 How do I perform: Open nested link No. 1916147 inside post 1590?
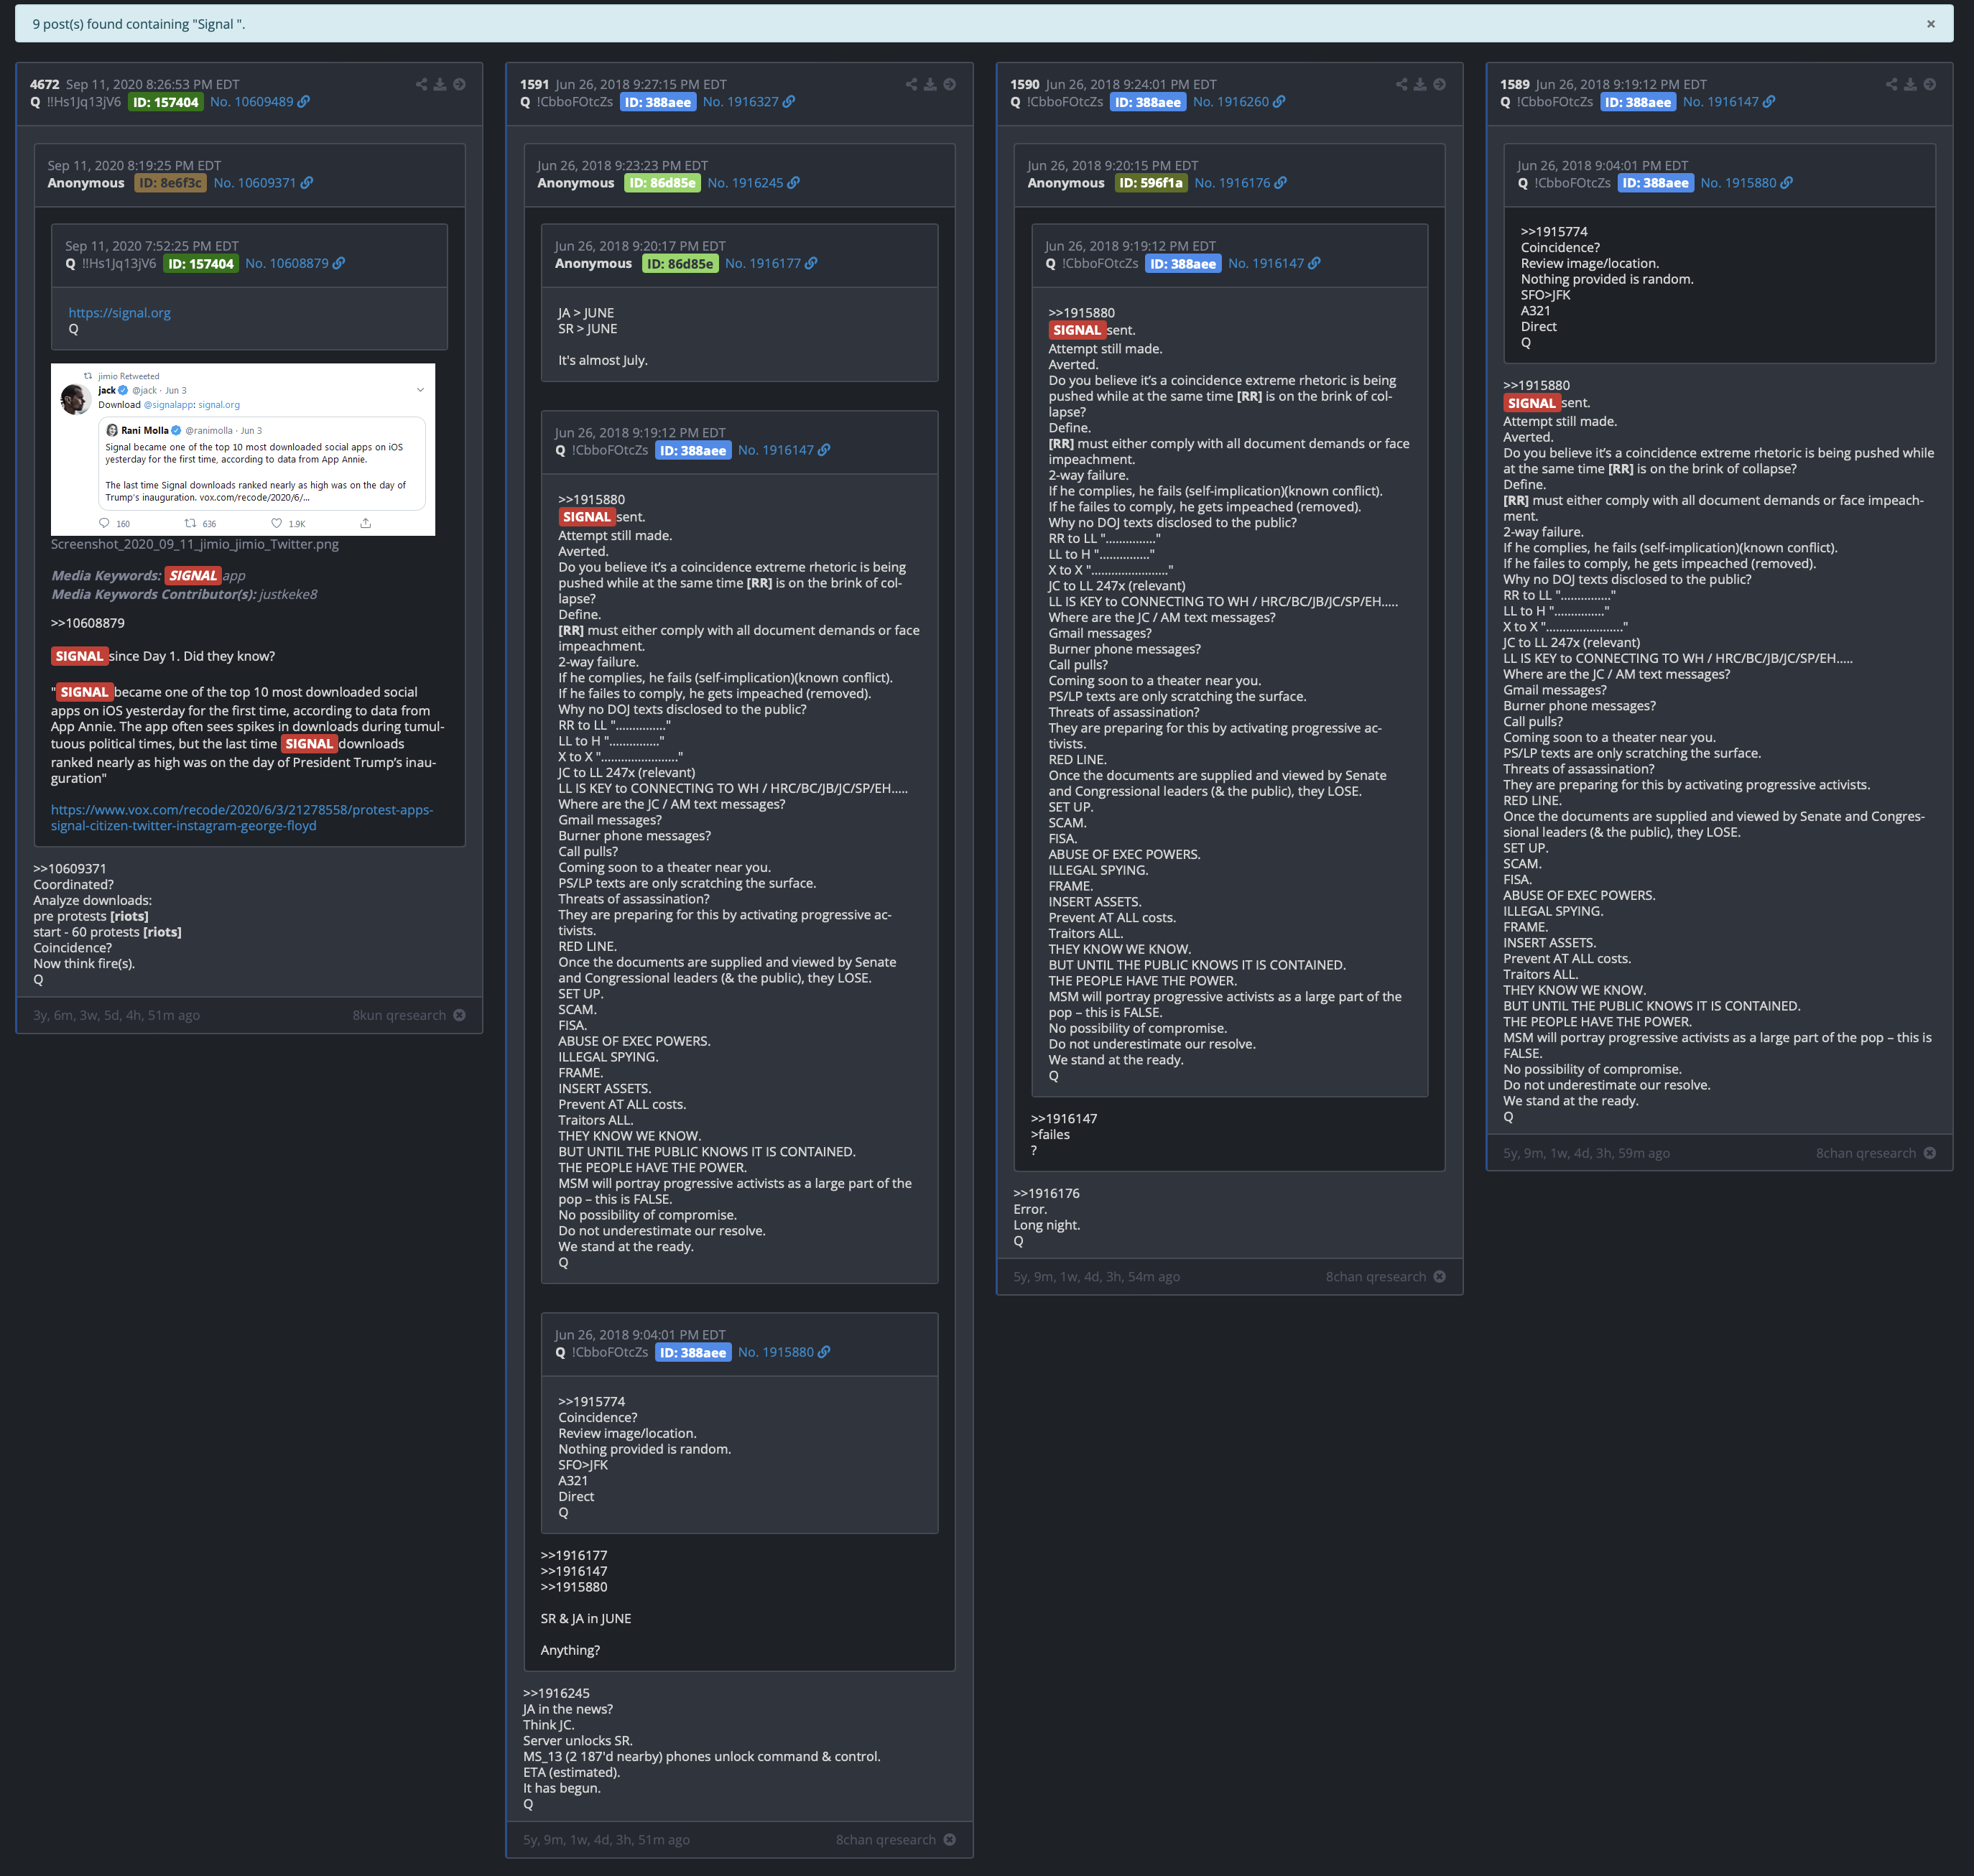coord(1266,263)
